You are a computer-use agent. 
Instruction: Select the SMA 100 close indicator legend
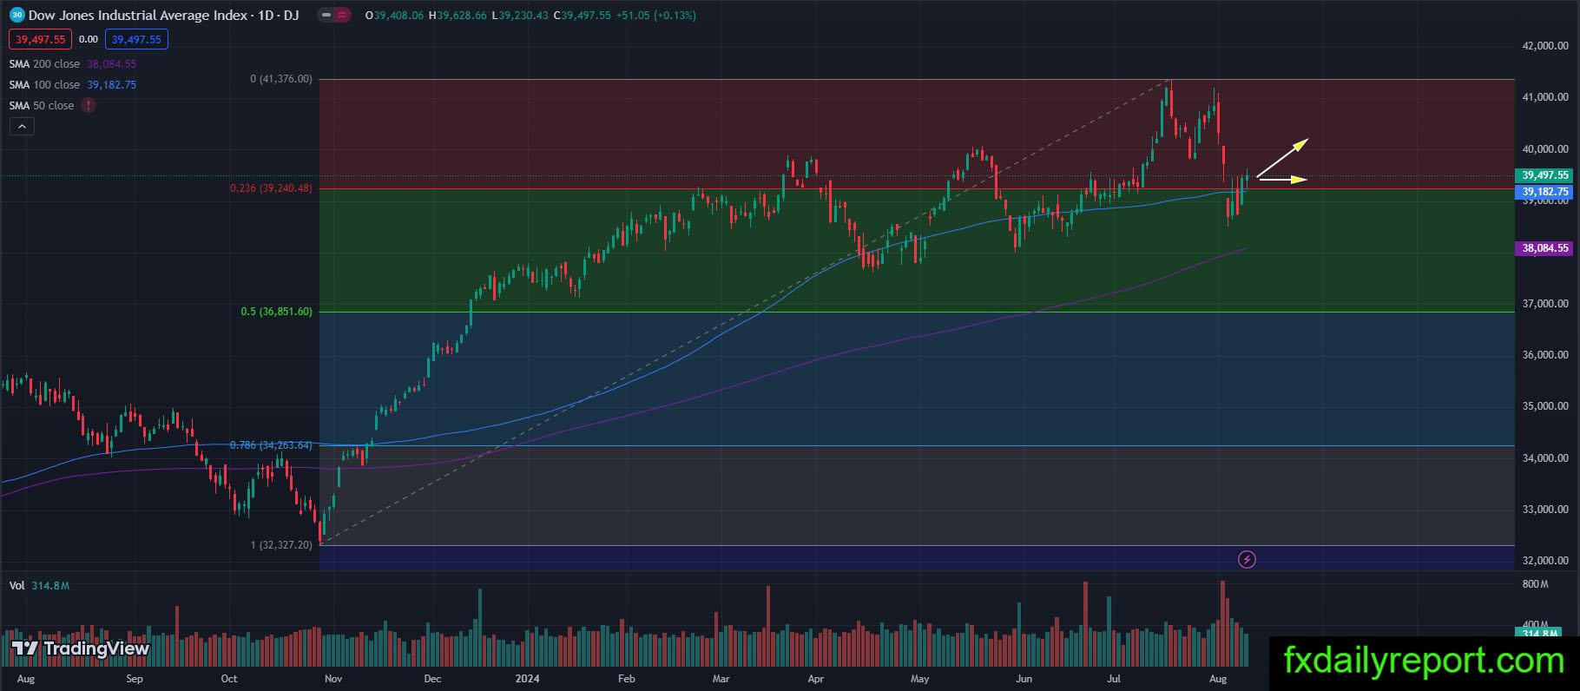tap(44, 84)
